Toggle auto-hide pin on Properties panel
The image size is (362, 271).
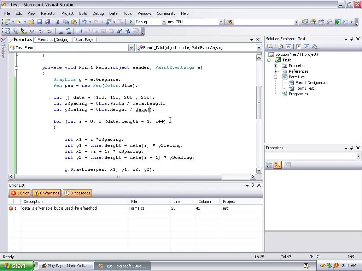click(352, 148)
